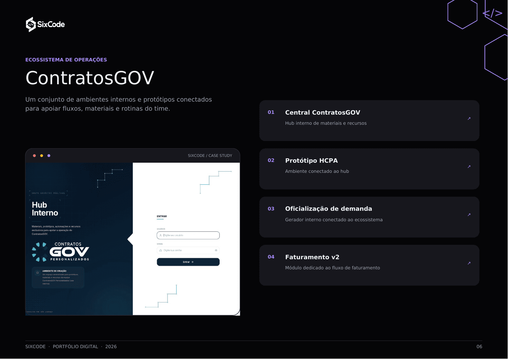Click the number 04 label
508x359 pixels.
[271, 257]
